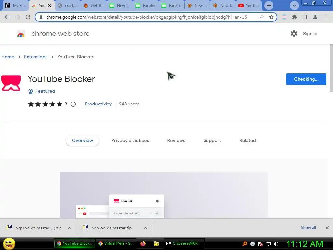Close the current YouTube Blocker tab
This screenshot has width=333, height=250.
point(50,6)
